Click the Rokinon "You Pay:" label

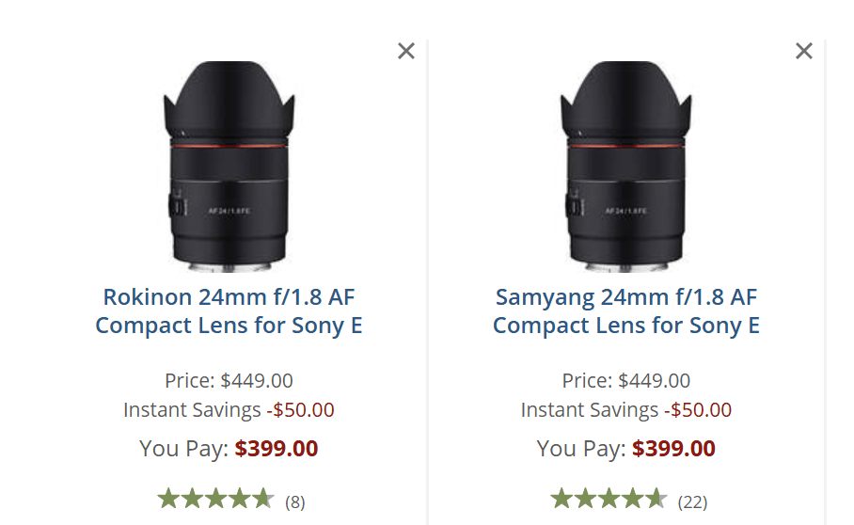click(x=183, y=449)
